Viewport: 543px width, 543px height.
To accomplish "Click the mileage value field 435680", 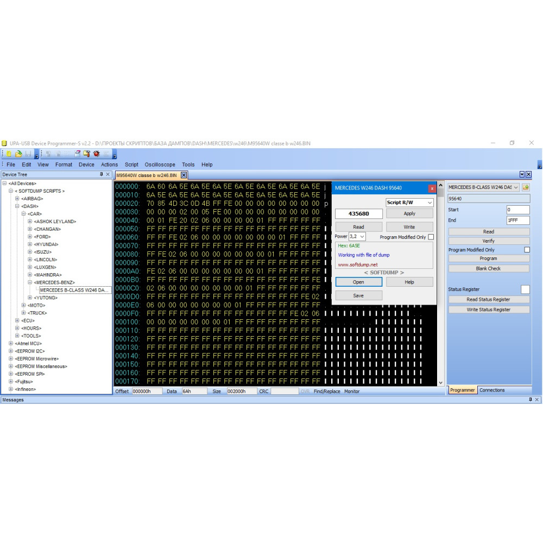I will pos(359,213).
